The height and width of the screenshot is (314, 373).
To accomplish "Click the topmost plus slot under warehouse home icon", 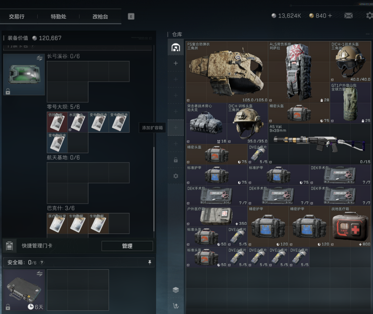I will 175,63.
